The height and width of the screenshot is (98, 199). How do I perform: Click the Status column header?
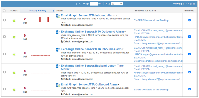tap(14, 11)
